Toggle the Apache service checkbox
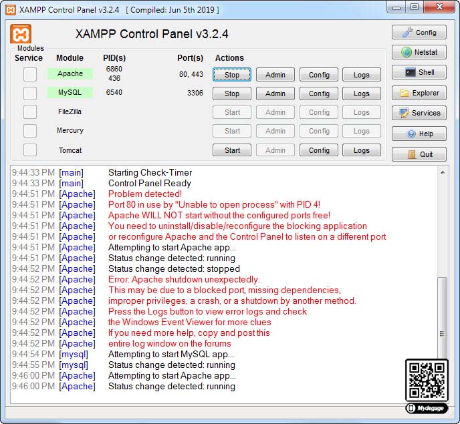Screen dimensions: 460x424 pyautogui.click(x=30, y=74)
